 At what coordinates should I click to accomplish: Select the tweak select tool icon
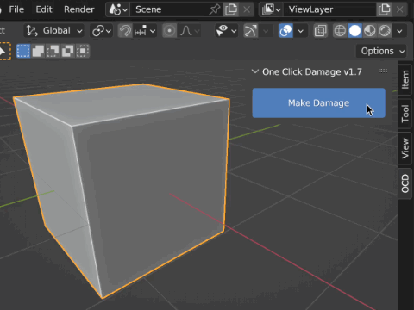tap(4, 52)
